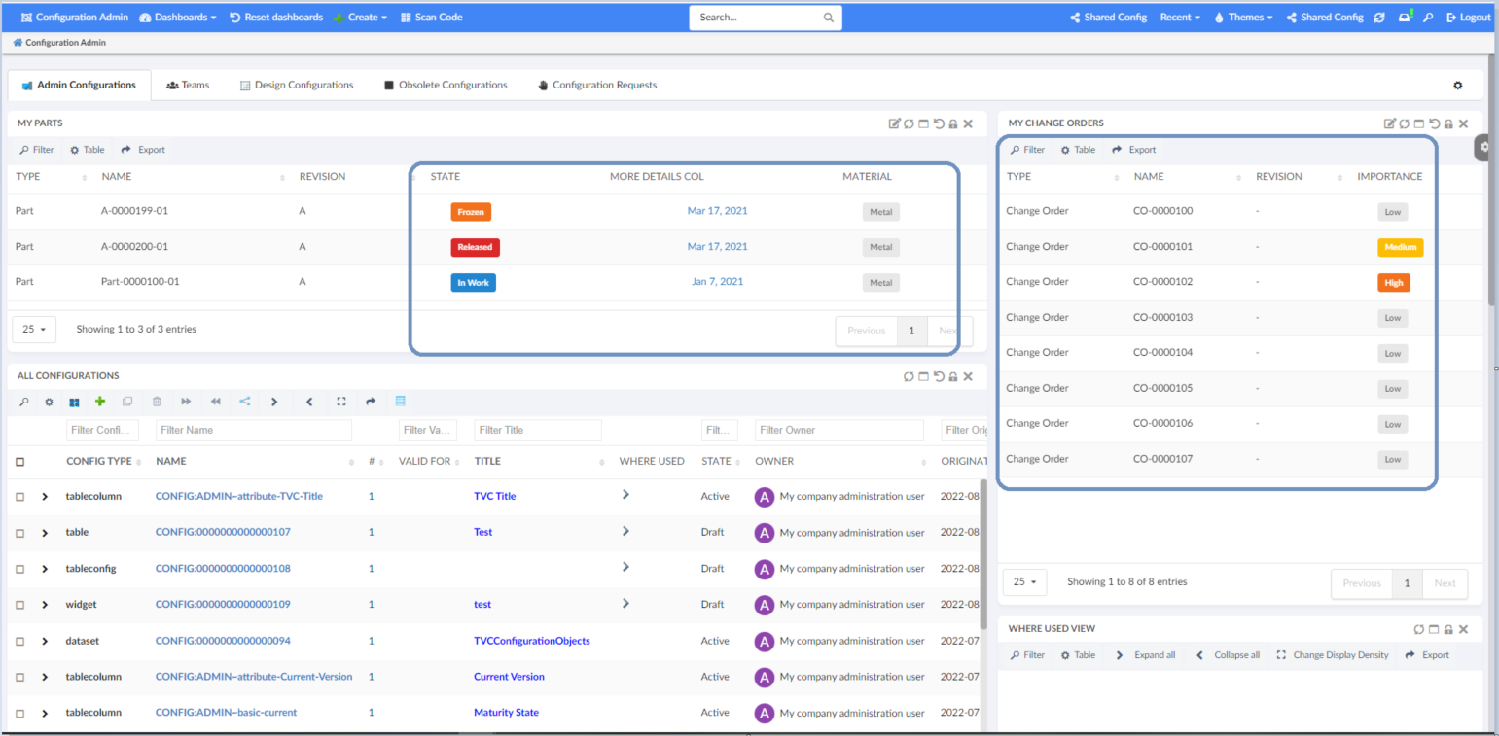Expand the dataset configuration row
Image resolution: width=1499 pixels, height=736 pixels.
point(45,642)
